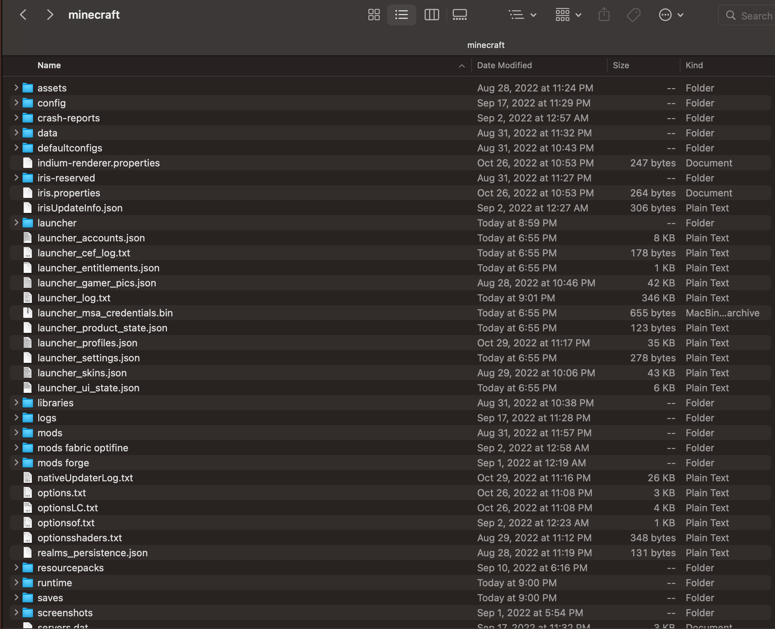The width and height of the screenshot is (775, 629).
Task: Sort by the Size column header
Action: click(x=621, y=65)
